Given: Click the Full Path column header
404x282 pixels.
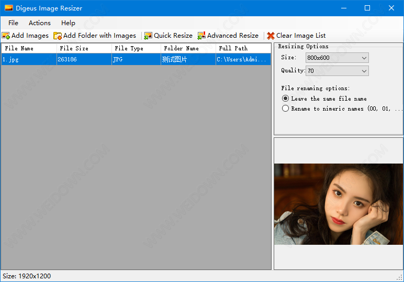Looking at the screenshot, I should tap(243, 48).
